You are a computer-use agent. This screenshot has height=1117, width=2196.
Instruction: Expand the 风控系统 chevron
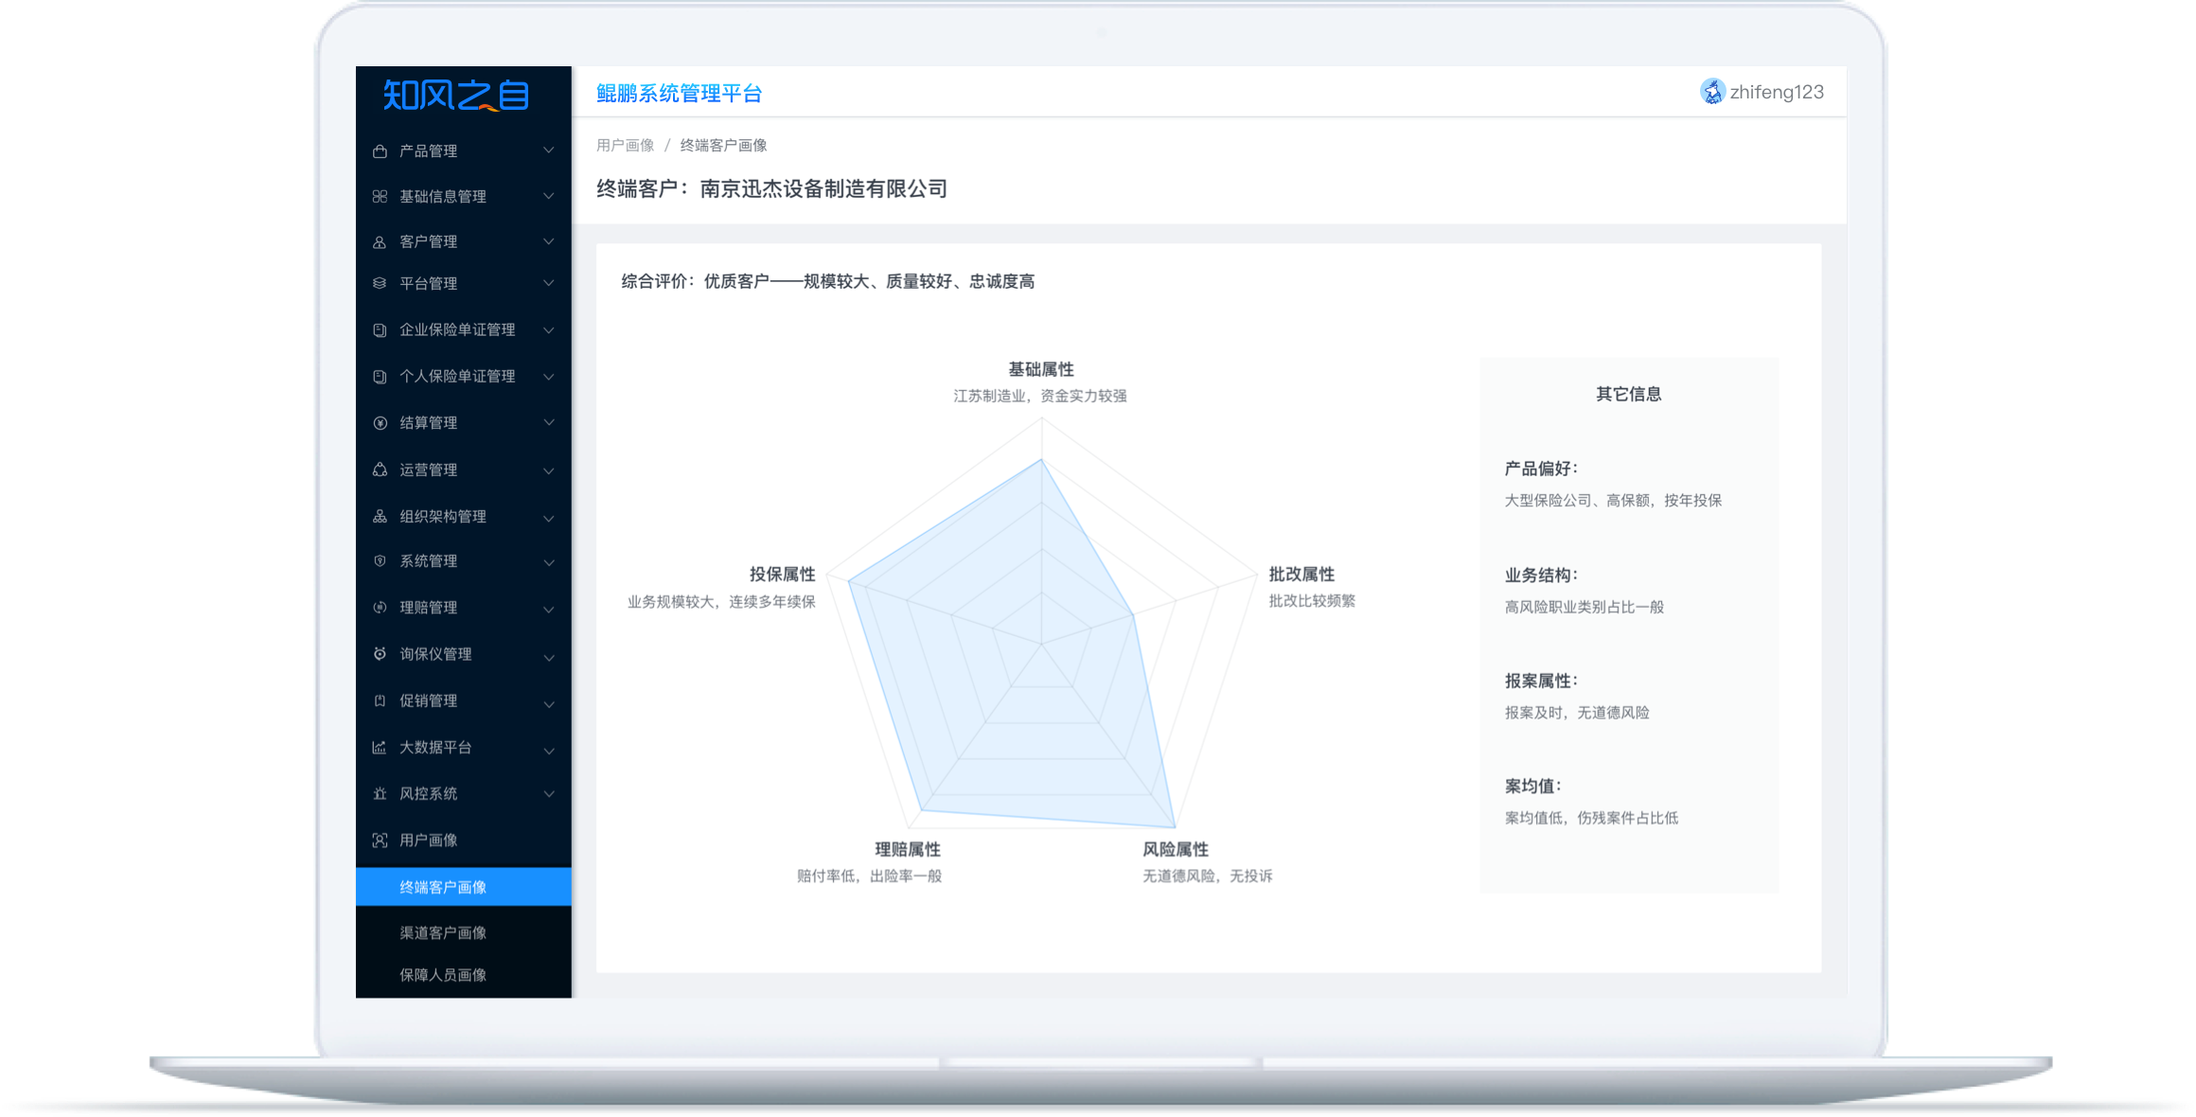(549, 794)
